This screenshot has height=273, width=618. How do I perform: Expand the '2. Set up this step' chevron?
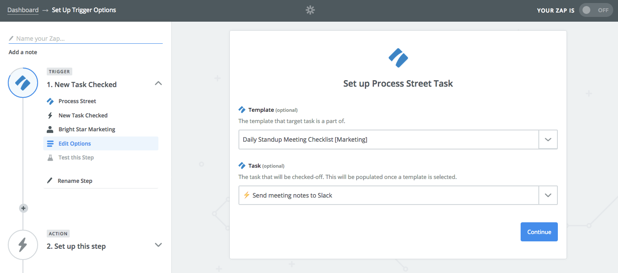point(158,245)
